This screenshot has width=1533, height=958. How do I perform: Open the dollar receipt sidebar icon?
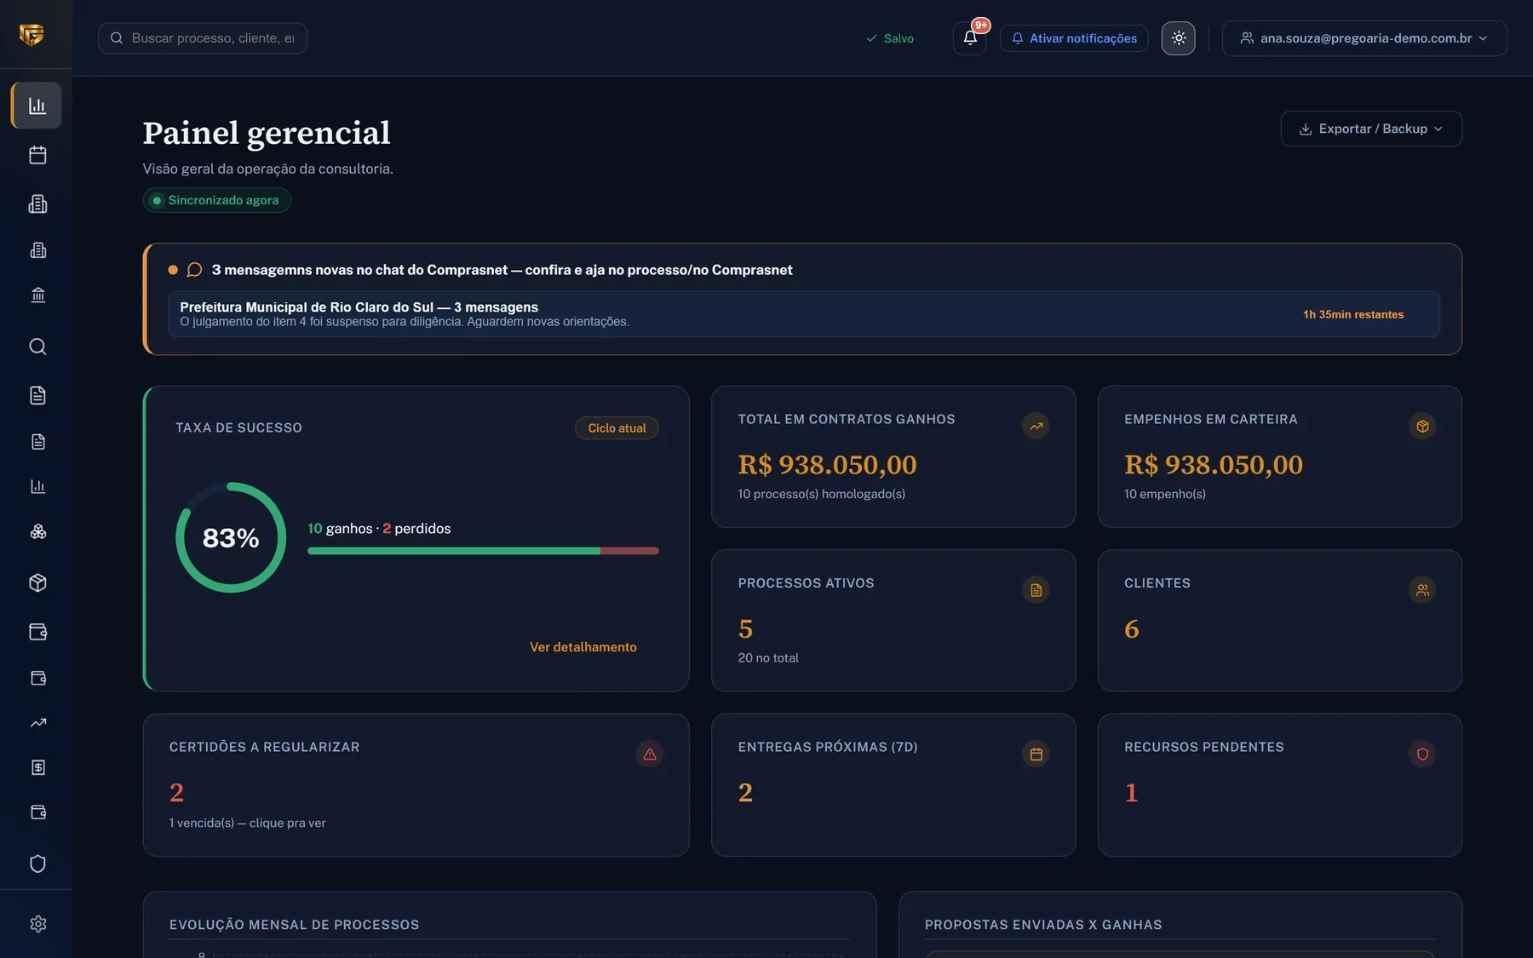click(x=37, y=767)
